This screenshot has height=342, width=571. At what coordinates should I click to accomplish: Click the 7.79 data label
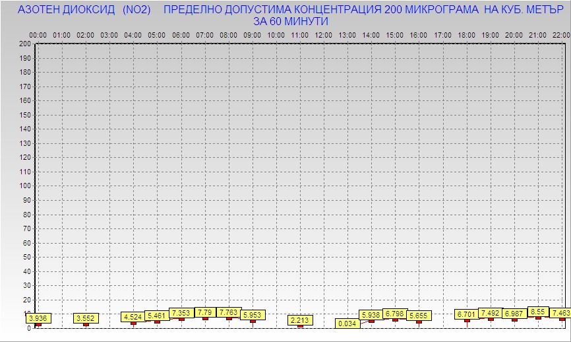pos(205,312)
